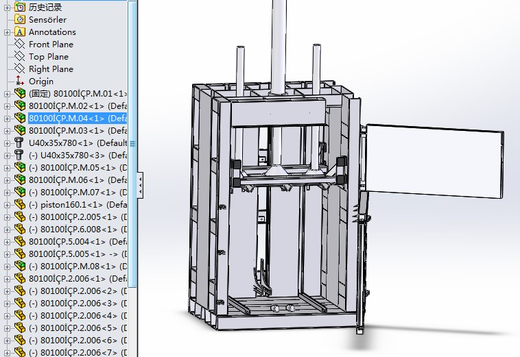
Task: Select the 80100İÇP.2.006<5> row text
Action: (x=78, y=328)
